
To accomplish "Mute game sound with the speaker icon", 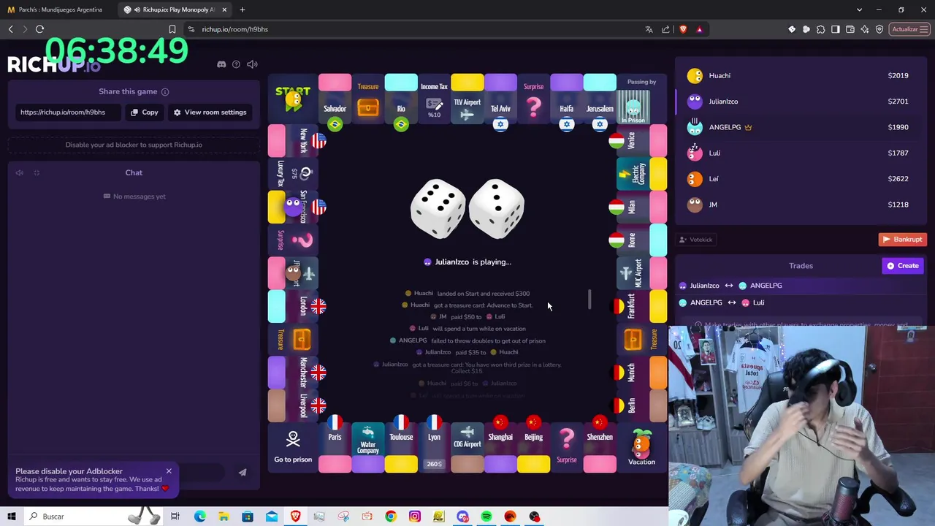I will tap(252, 64).
